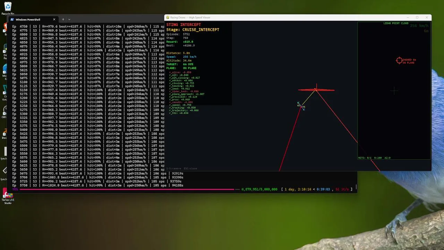Image resolution: width=444 pixels, height=250 pixels.
Task: Click the 'R:200' lidar range text
Action: pyautogui.click(x=378, y=158)
